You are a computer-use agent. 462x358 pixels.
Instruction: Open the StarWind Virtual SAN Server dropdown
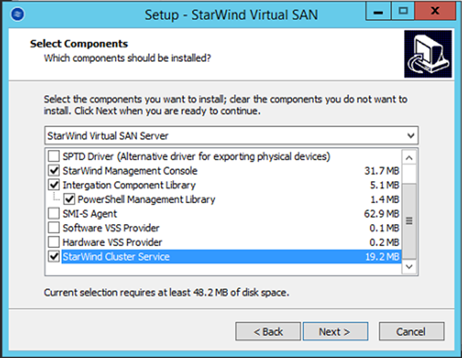click(x=231, y=136)
